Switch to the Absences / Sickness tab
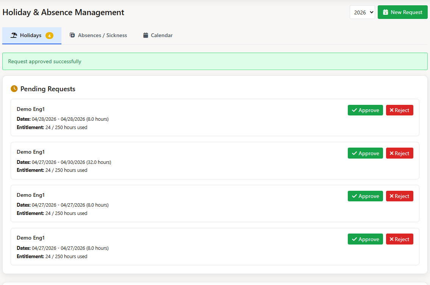 pyautogui.click(x=98, y=35)
